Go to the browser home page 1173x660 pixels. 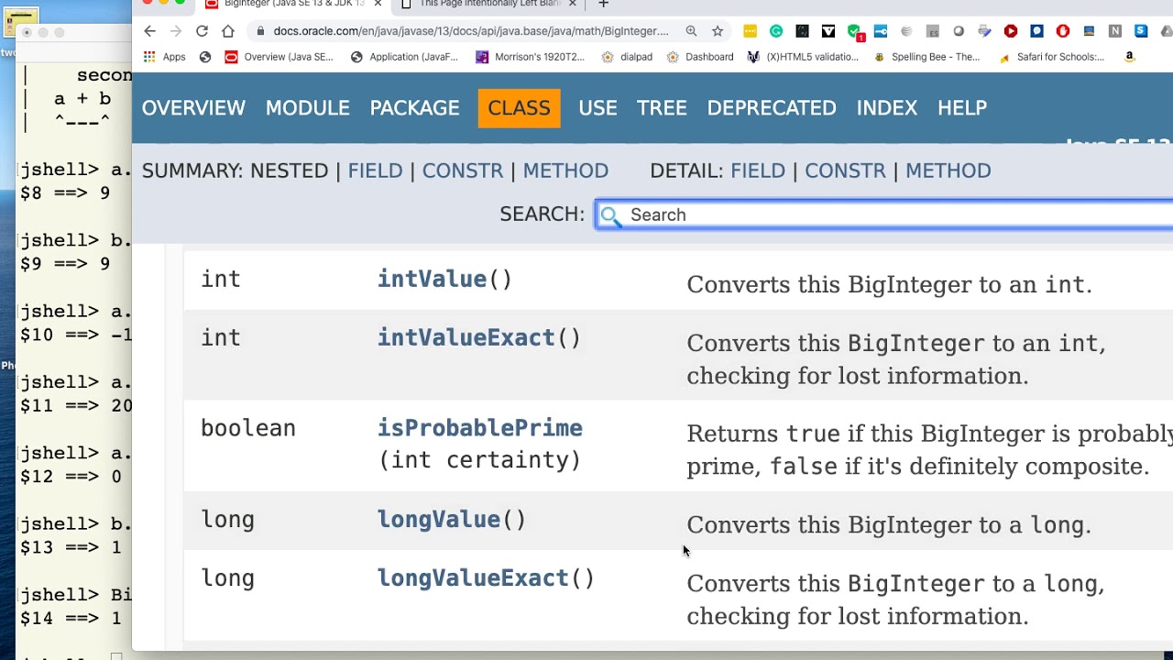click(228, 31)
